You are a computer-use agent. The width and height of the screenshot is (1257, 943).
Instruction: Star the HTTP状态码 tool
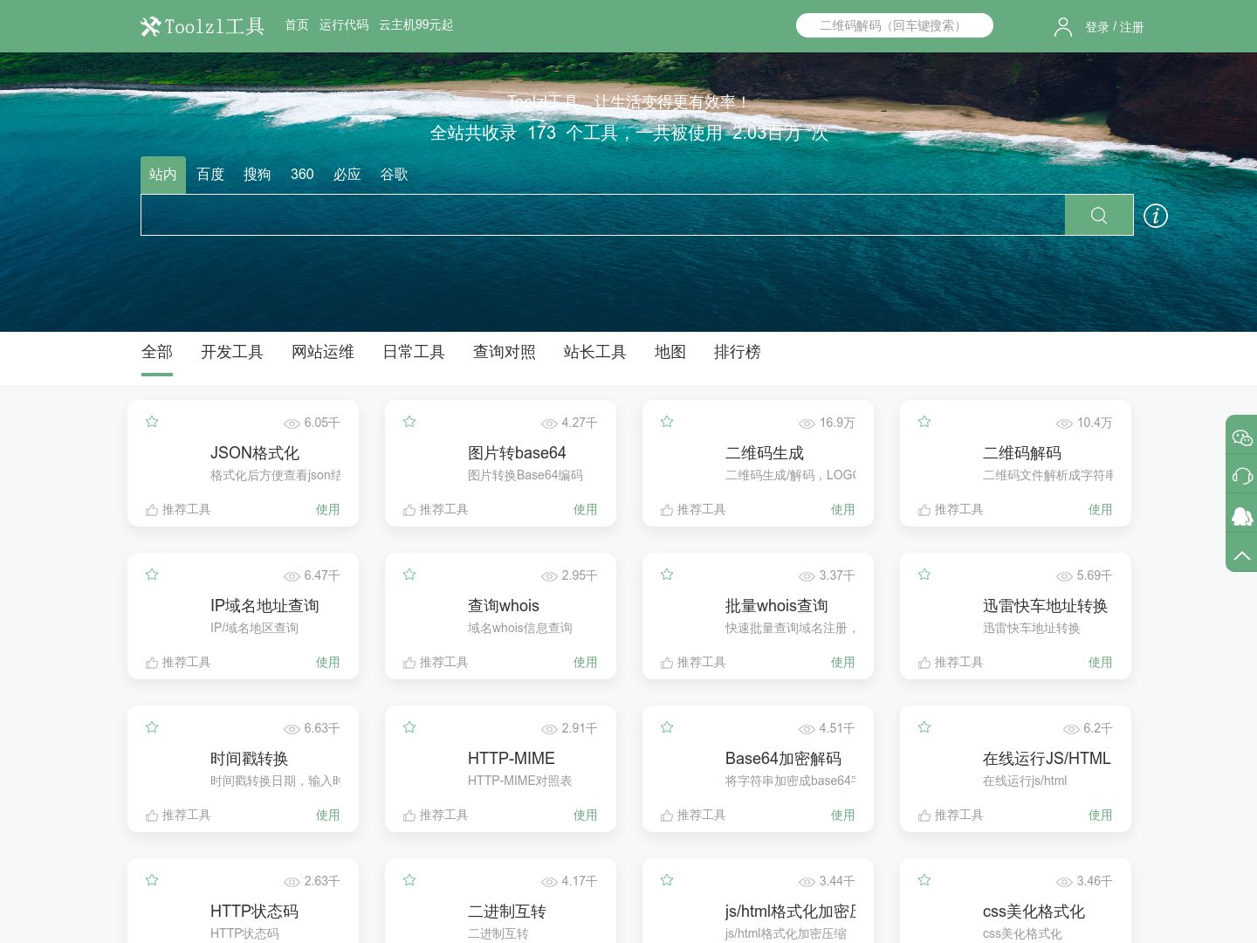[x=152, y=880]
